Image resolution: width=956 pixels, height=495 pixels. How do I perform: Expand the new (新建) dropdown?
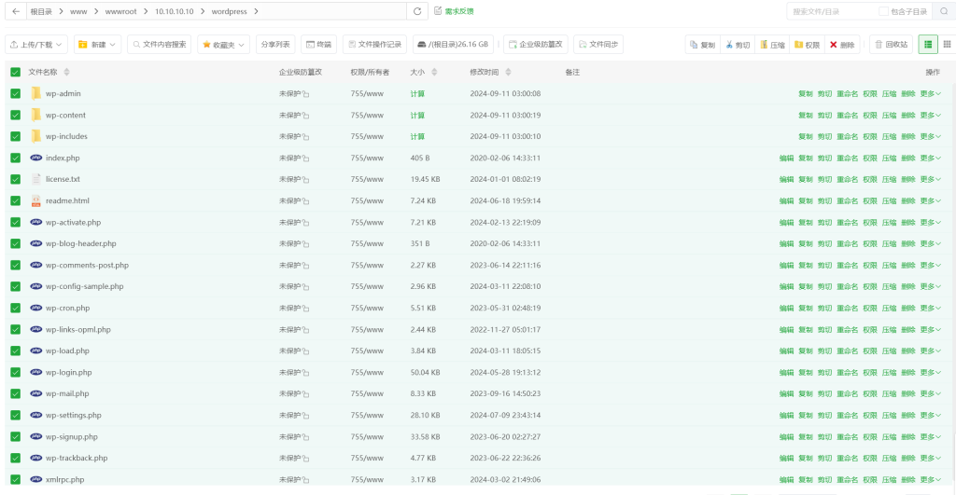pos(97,44)
